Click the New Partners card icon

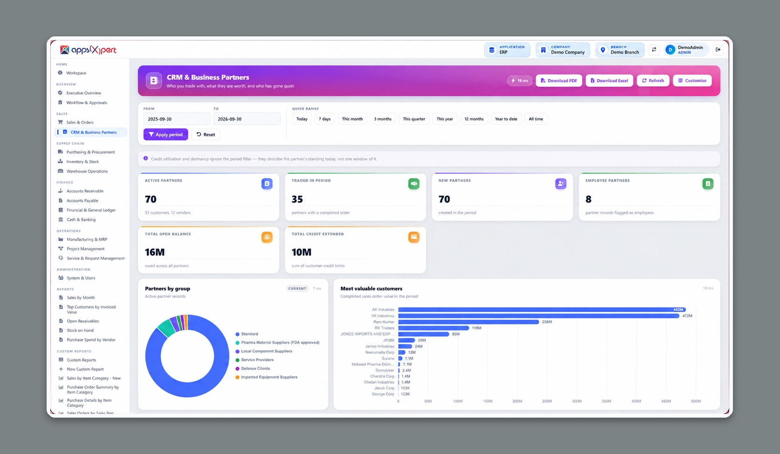pos(561,184)
